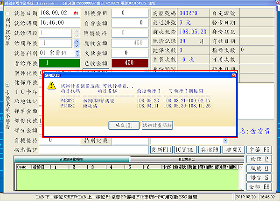The width and height of the screenshot is (280, 201).
Task: Click the 更新F11 button
Action: point(162,150)
